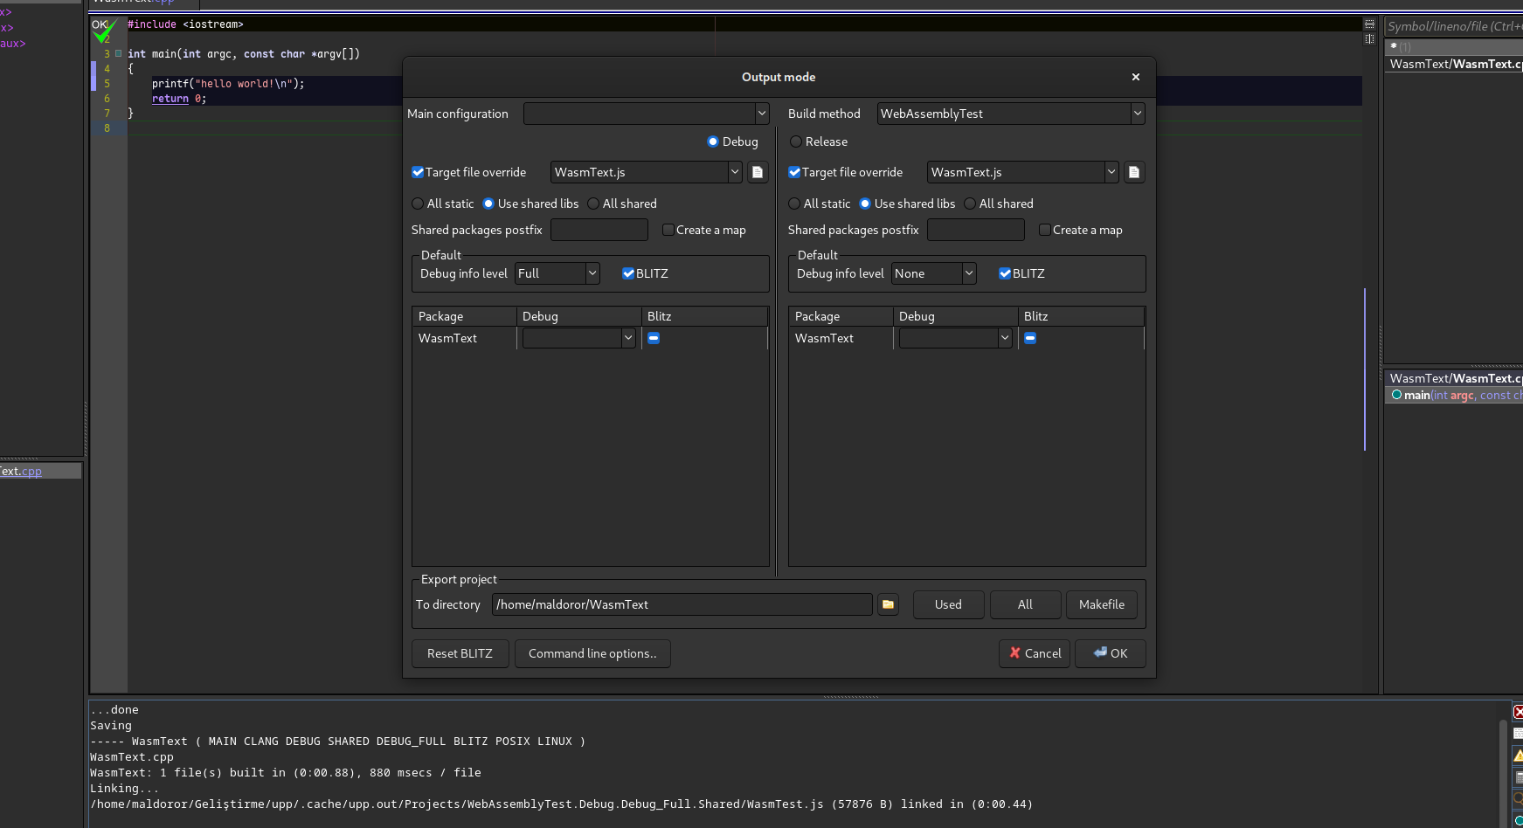
Task: Enable Create a map on Release side
Action: click(x=1044, y=230)
